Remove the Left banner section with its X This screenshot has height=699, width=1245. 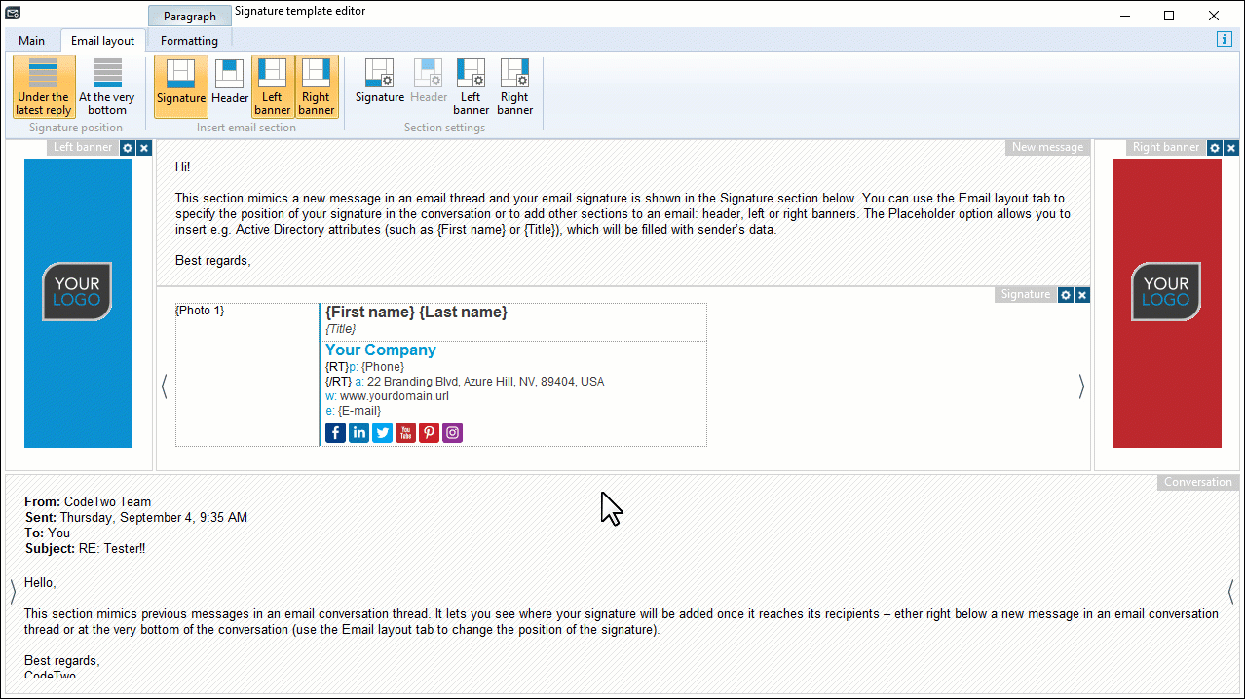pos(143,147)
